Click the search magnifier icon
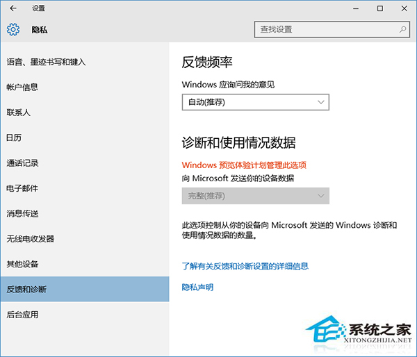This screenshot has width=417, height=357. 402,29
